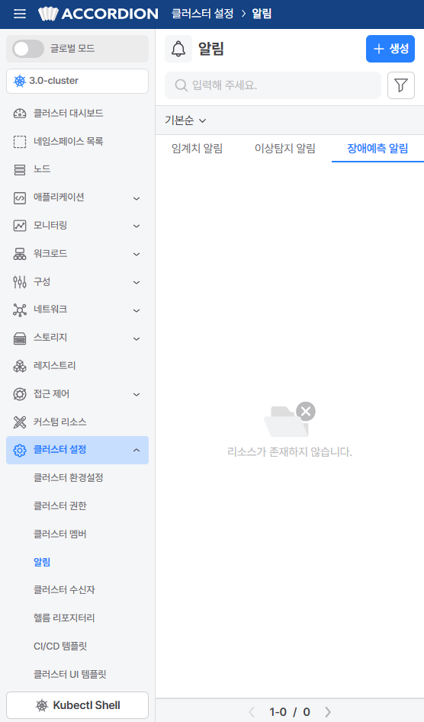Focus the 입력해 주세요 search field

pos(273,85)
